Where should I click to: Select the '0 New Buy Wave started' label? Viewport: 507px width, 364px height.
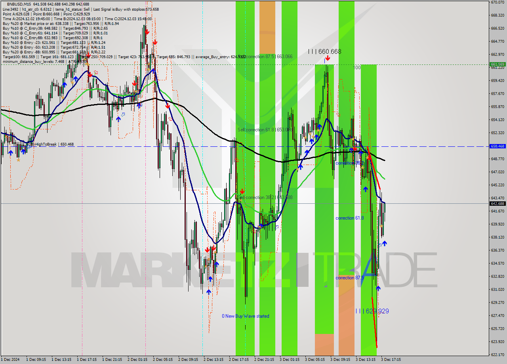click(x=245, y=316)
